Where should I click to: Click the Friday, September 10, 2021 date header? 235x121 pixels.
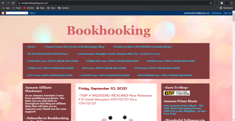click(x=103, y=88)
